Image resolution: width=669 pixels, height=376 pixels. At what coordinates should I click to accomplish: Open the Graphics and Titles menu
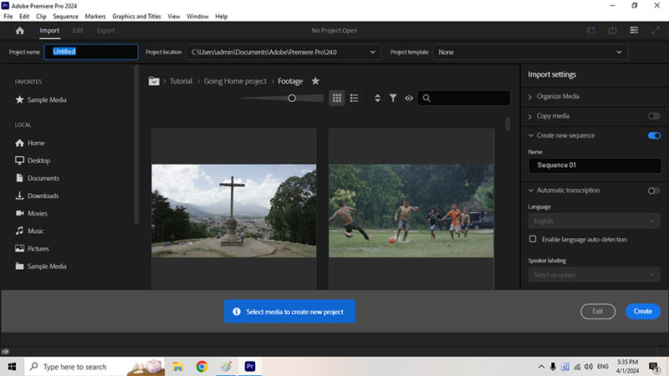[x=136, y=16]
